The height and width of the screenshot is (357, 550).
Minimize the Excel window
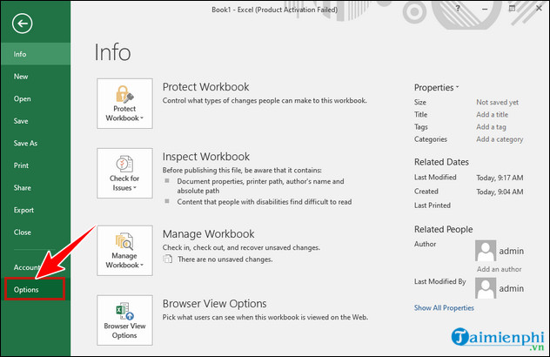485,9
